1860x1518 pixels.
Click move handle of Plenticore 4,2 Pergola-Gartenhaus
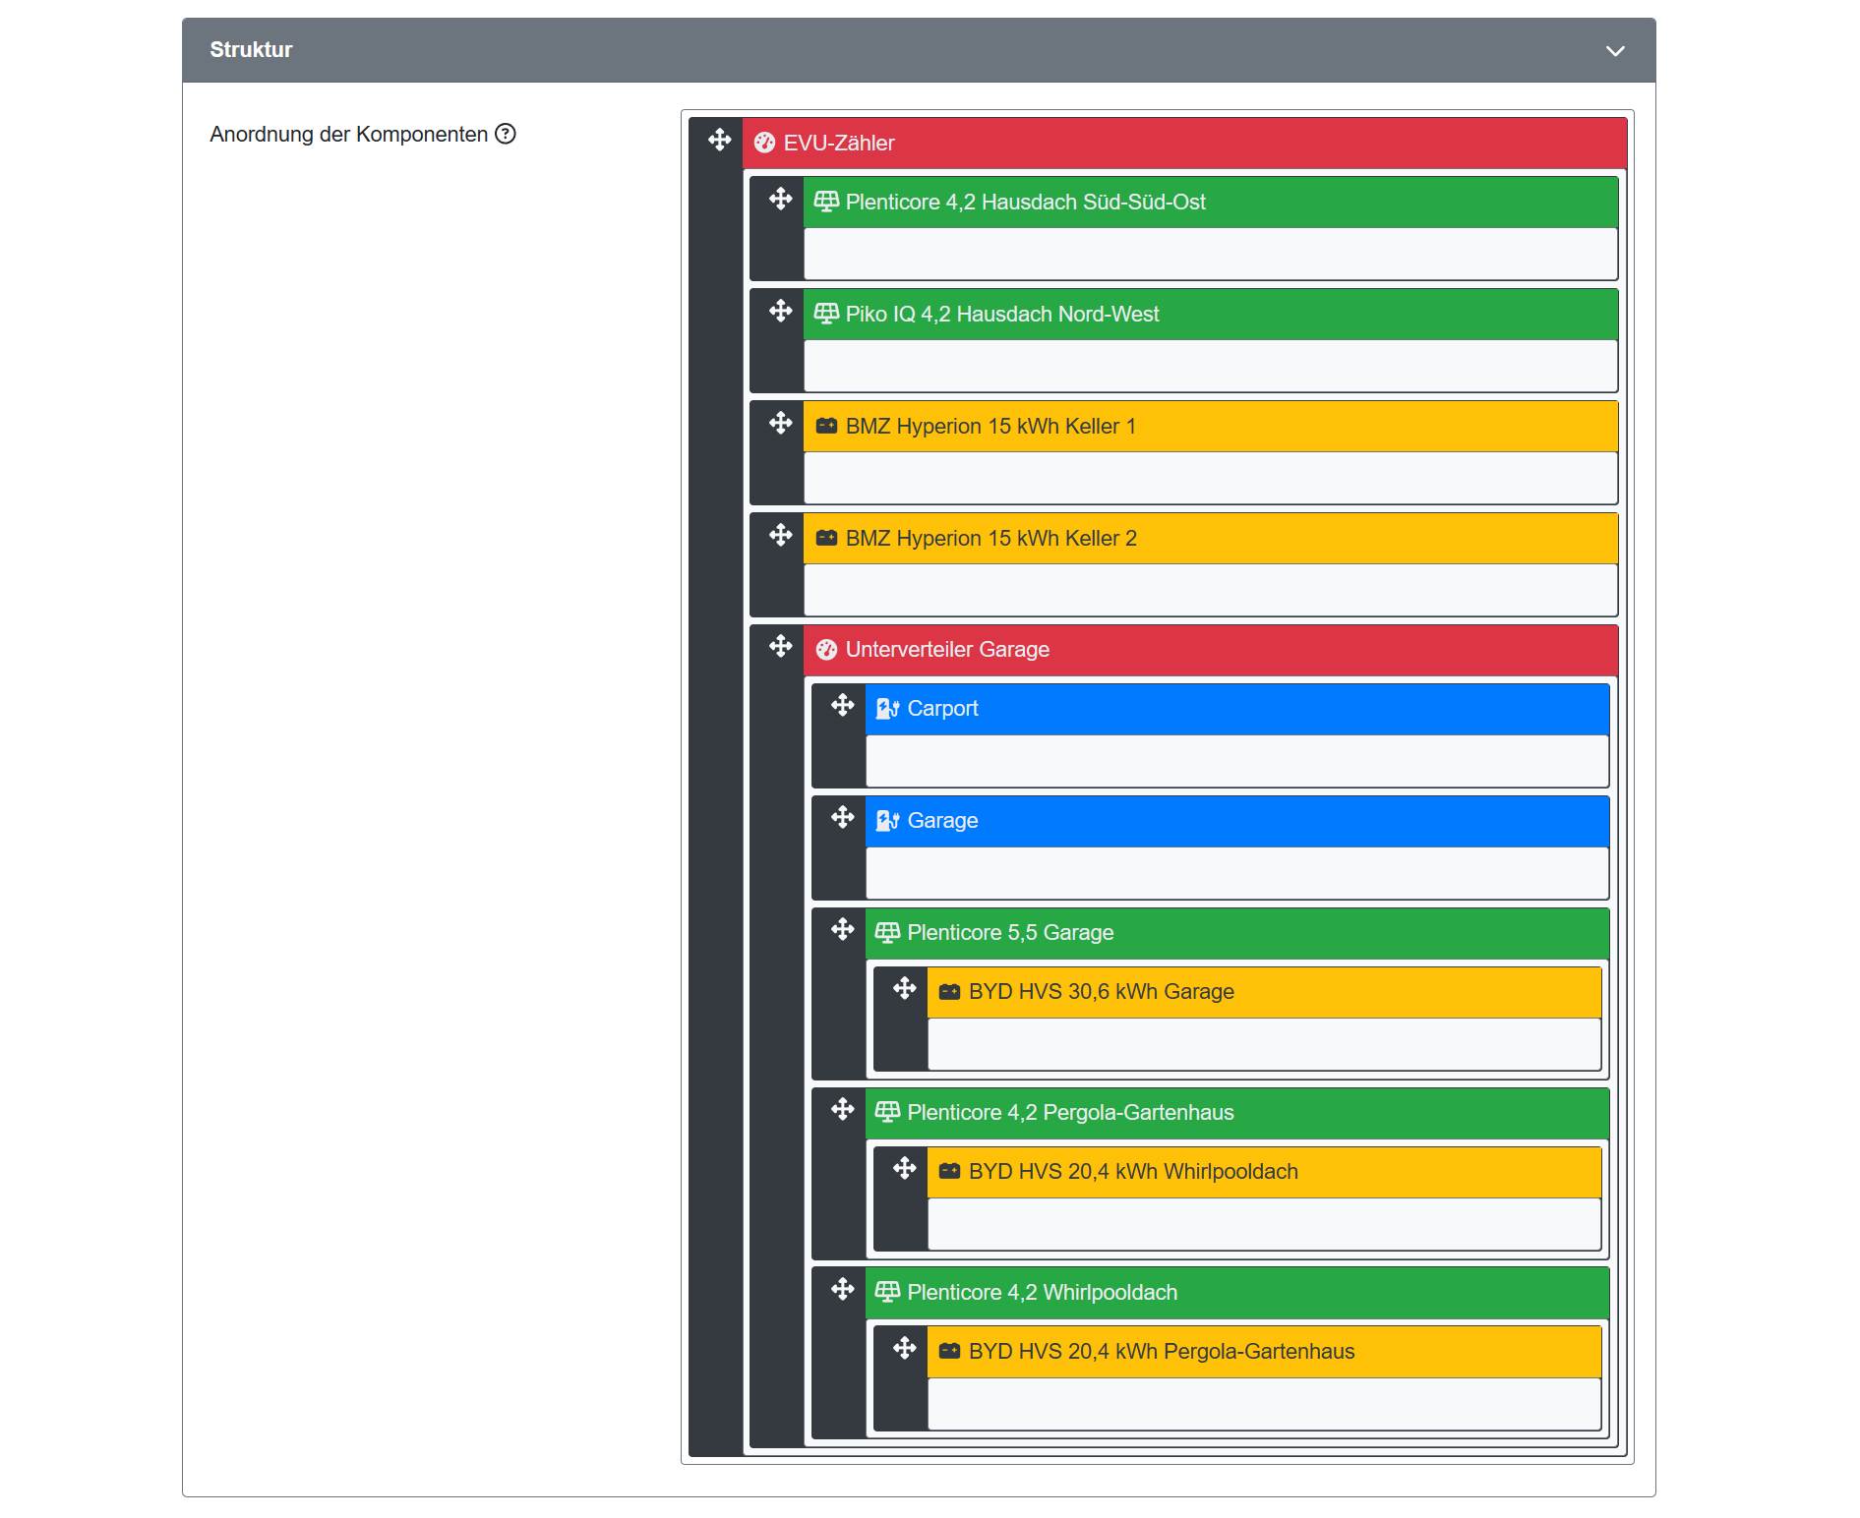(843, 1109)
